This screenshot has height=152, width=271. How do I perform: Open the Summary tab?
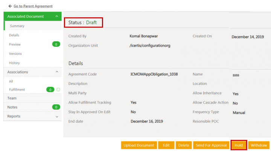coord(17,26)
